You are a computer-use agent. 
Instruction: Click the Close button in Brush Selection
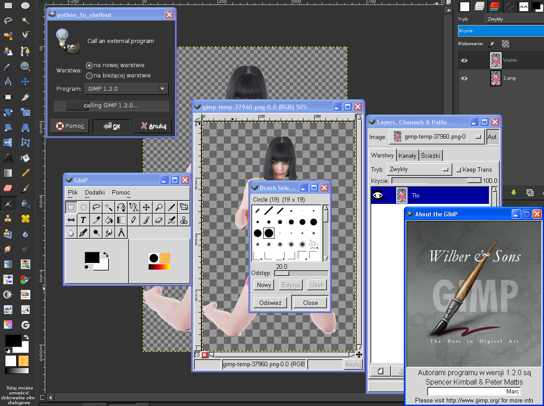click(310, 303)
